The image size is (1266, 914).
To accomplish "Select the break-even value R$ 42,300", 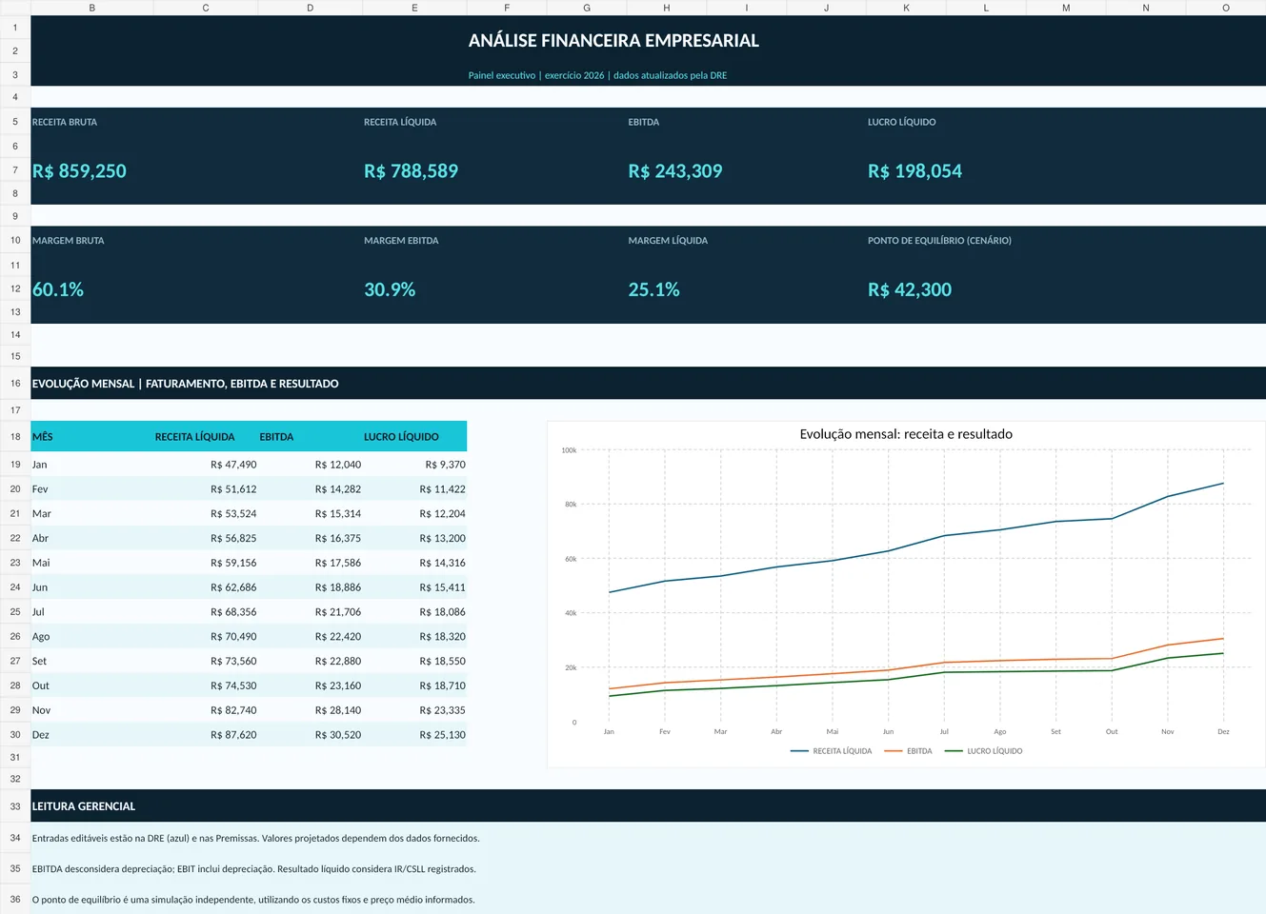I will pos(910,289).
